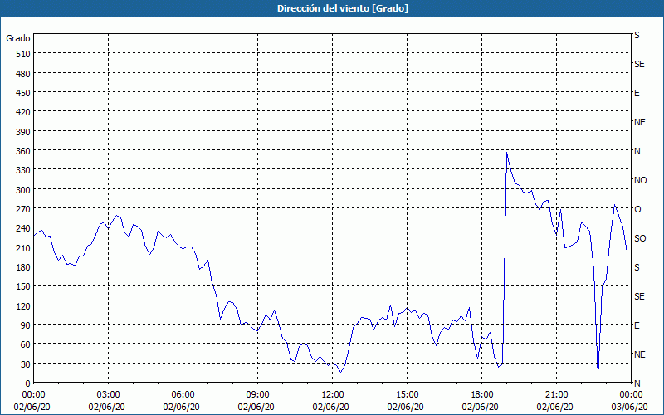Select the 12:00 time axis label
664x415 pixels.
[333, 395]
